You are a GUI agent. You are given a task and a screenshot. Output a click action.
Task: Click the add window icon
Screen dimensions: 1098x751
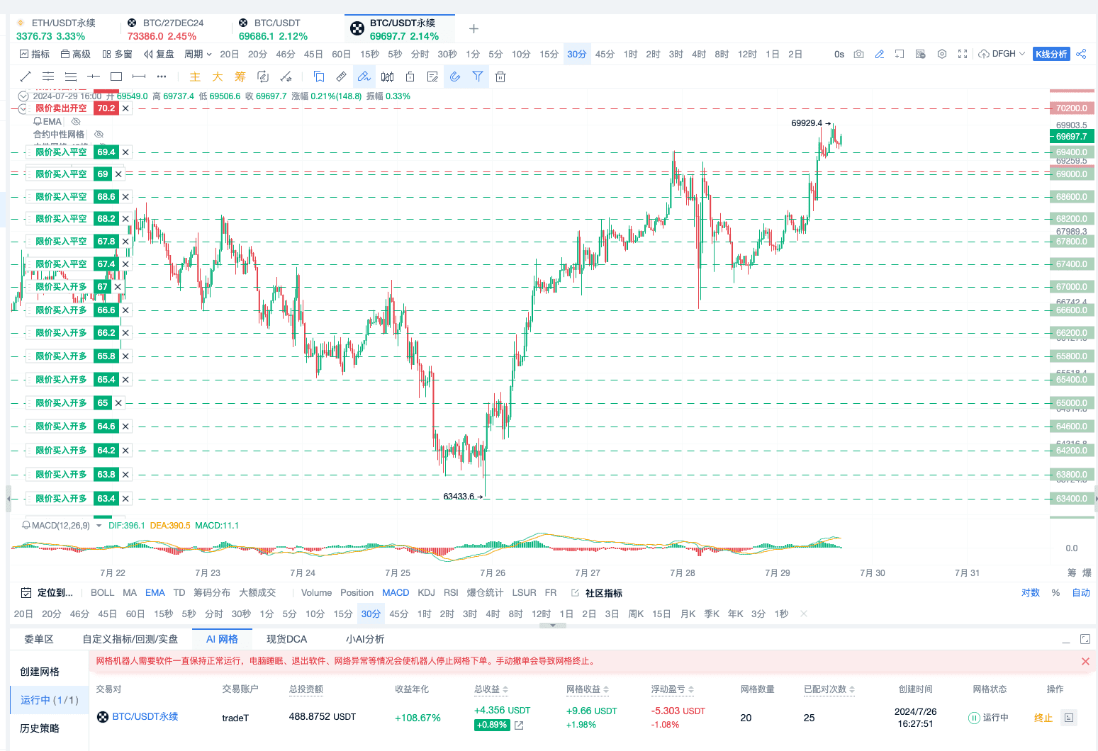tap(900, 54)
